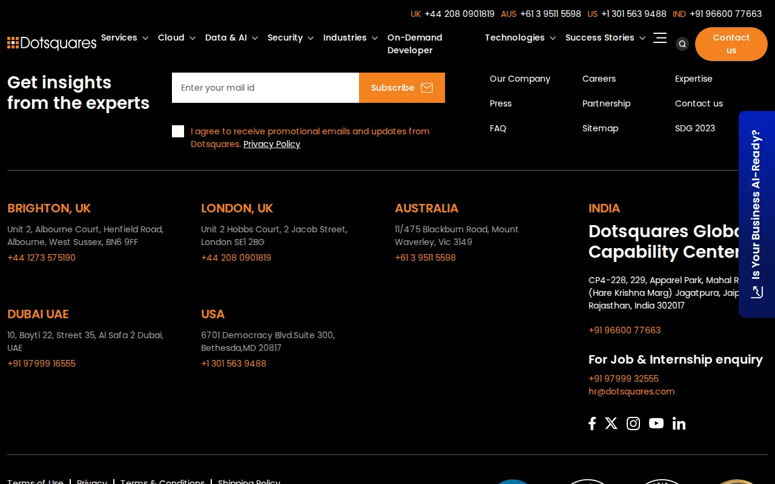Viewport: 775px width, 484px height.
Task: Click Brighton phone +44 1273 575190
Action: [41, 258]
